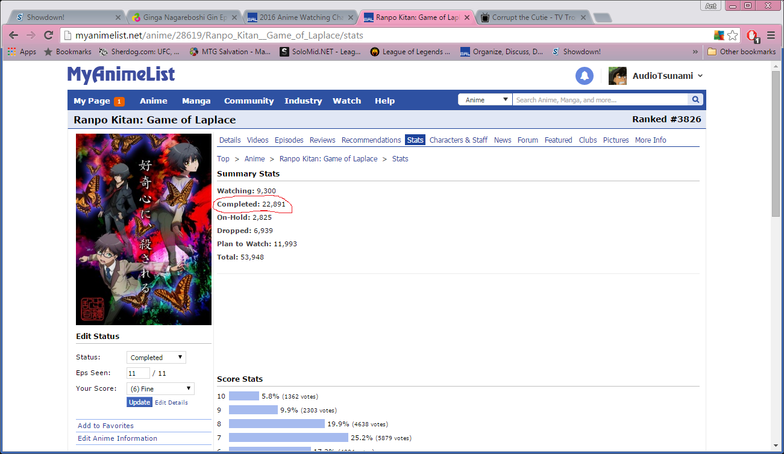Screen dimensions: 784x454
Task: Open a new browser tab
Action: 603,17
